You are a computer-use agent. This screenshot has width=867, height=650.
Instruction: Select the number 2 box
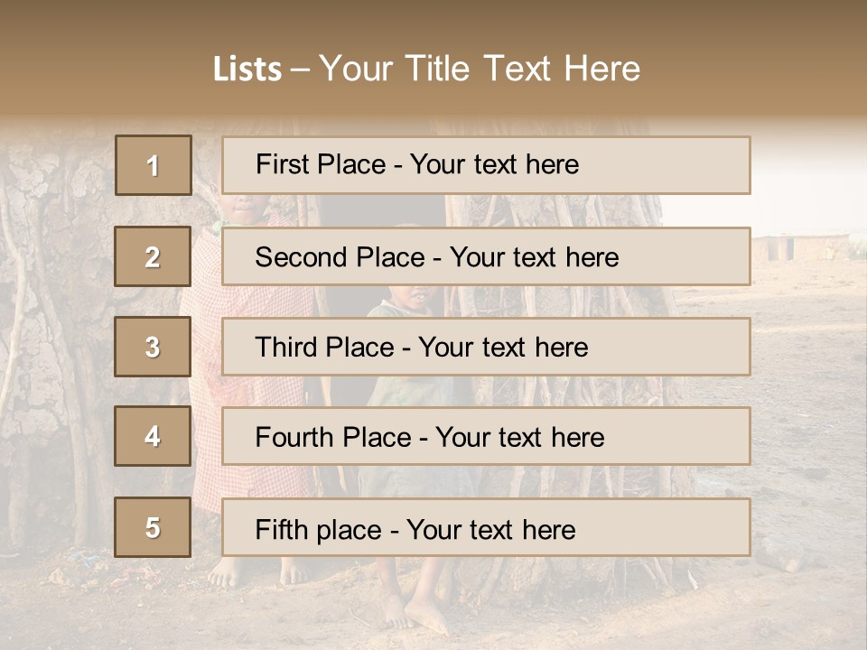pyautogui.click(x=153, y=256)
